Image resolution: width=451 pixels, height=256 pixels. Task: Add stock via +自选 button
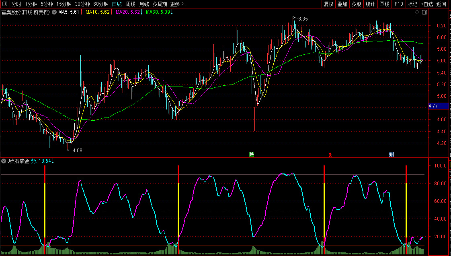coord(427,4)
